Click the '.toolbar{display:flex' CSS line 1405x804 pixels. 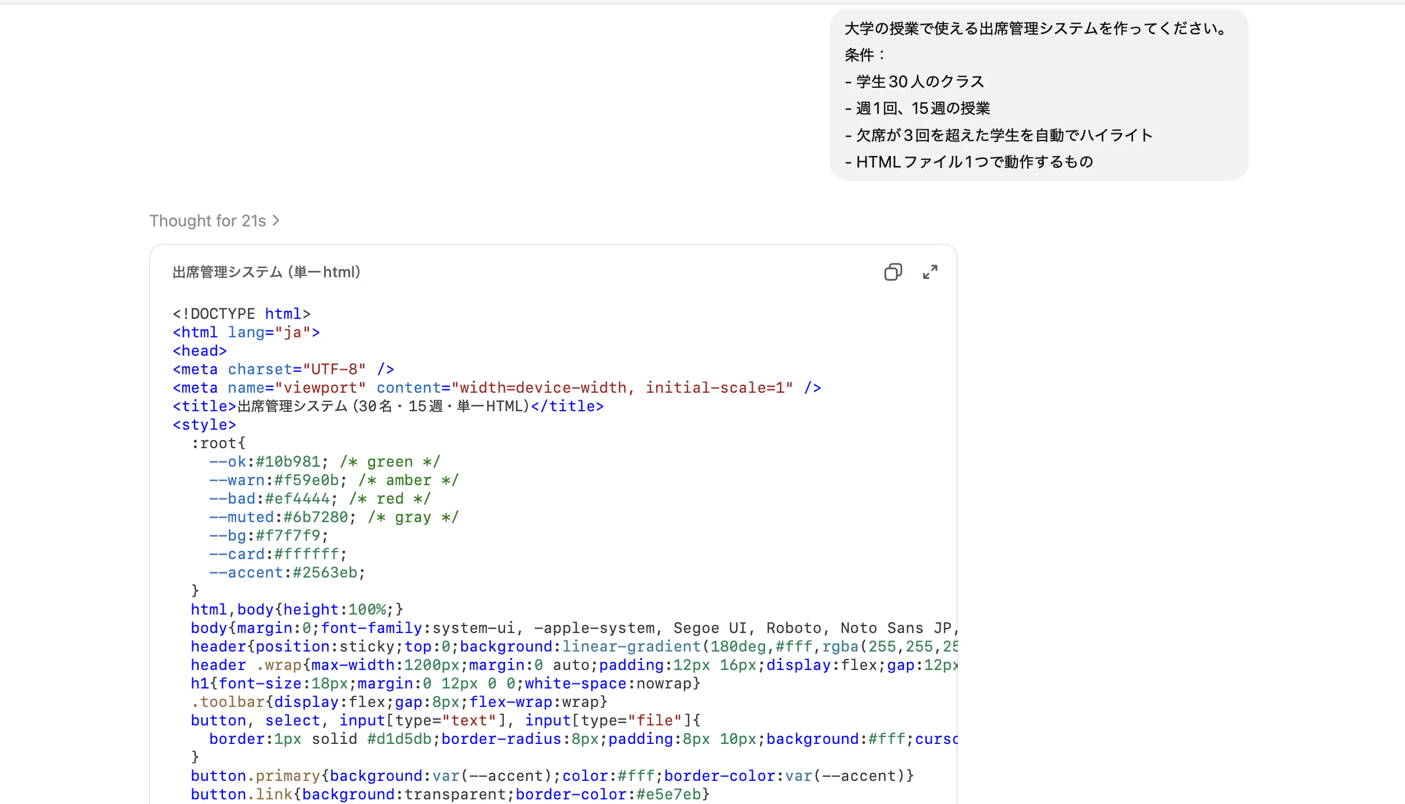399,702
